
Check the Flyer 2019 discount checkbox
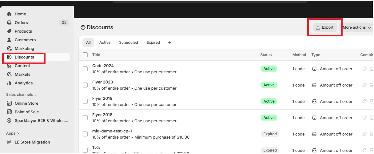[85, 101]
